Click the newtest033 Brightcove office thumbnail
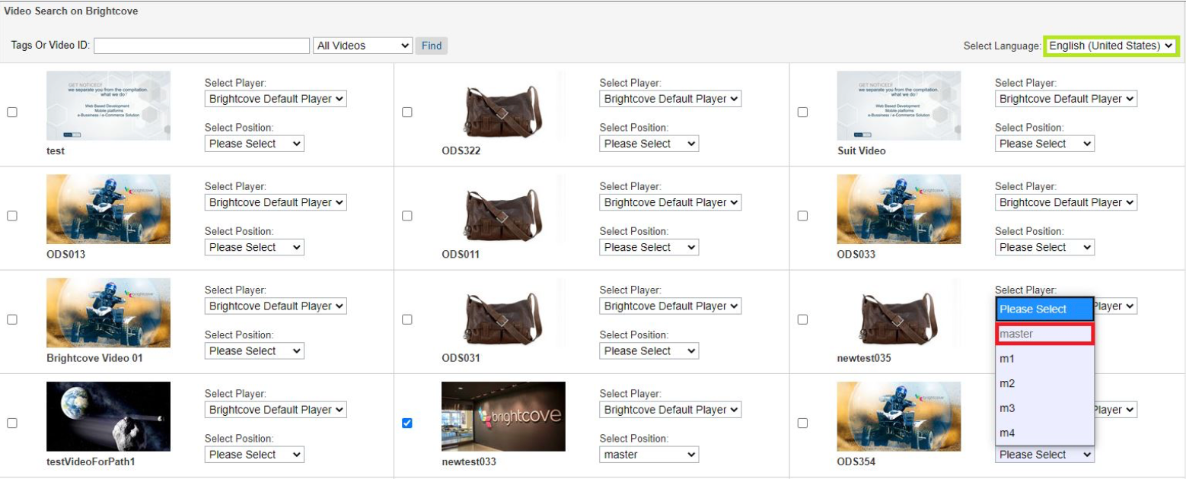1186x482 pixels. coord(503,416)
